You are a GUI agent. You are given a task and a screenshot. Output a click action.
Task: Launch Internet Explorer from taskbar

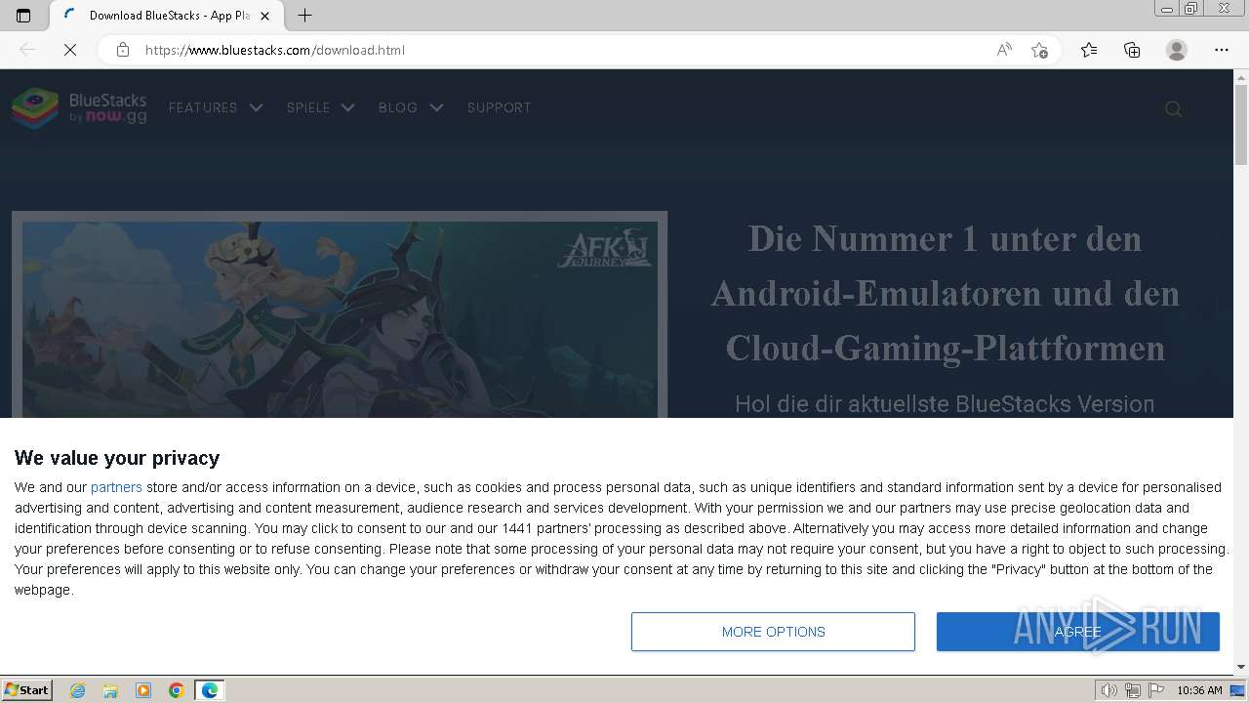(x=78, y=690)
